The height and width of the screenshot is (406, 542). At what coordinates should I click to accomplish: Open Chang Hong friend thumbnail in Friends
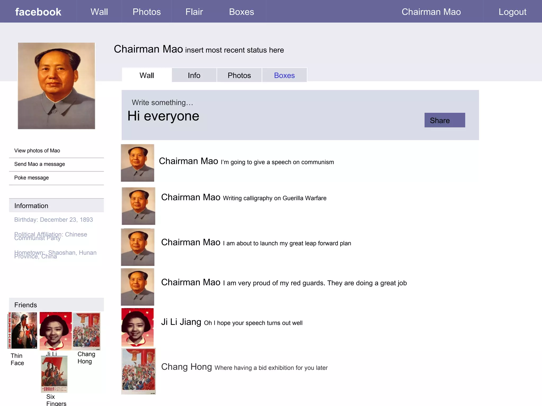coord(87,331)
